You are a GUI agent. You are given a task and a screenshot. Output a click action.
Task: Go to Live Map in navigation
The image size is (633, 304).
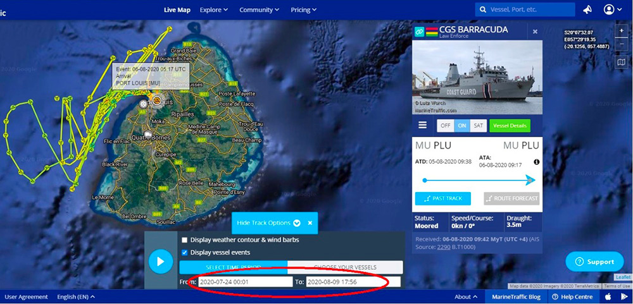coord(177,9)
